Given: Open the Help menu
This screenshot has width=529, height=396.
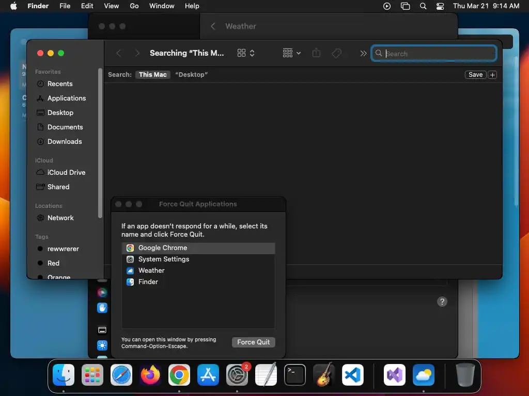Looking at the screenshot, I should [192, 6].
